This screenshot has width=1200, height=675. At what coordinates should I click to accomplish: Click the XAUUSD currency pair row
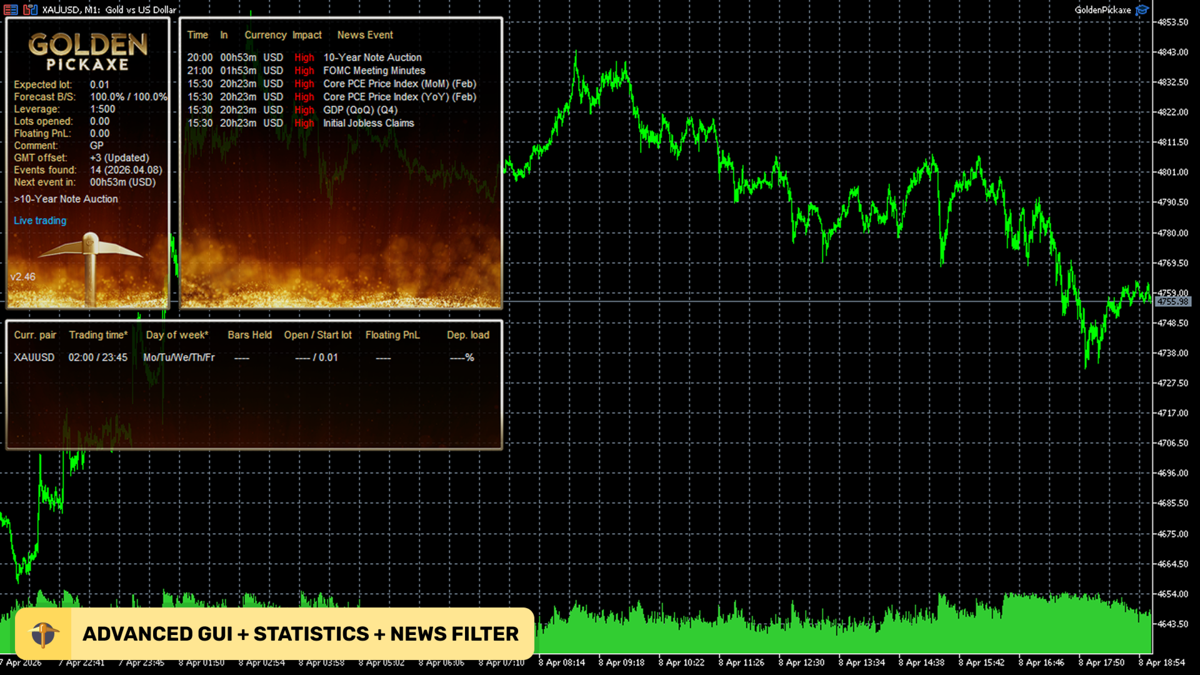coord(34,357)
